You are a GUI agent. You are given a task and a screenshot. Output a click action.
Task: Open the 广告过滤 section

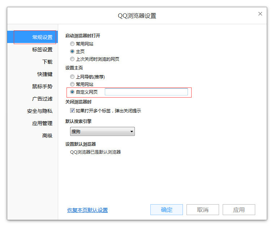(x=42, y=99)
